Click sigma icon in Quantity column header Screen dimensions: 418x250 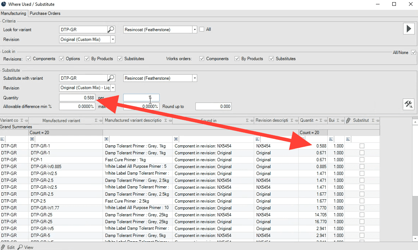[321, 120]
